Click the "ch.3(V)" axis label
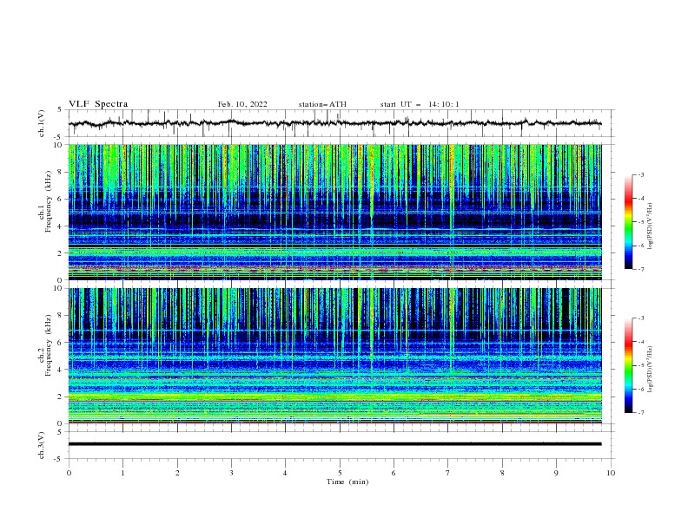The height and width of the screenshot is (531, 688). pos(42,445)
